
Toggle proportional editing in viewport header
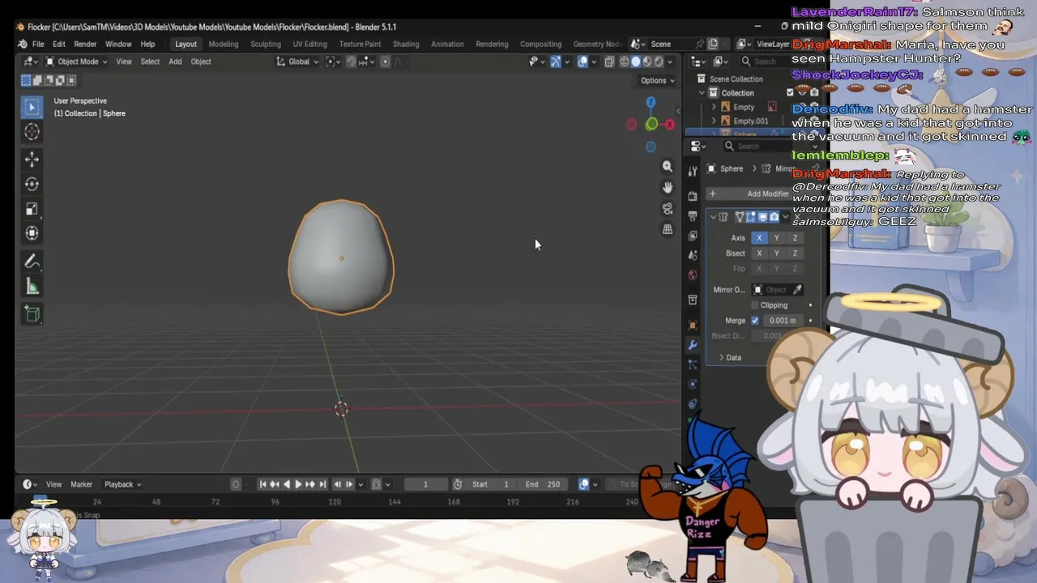click(x=386, y=62)
